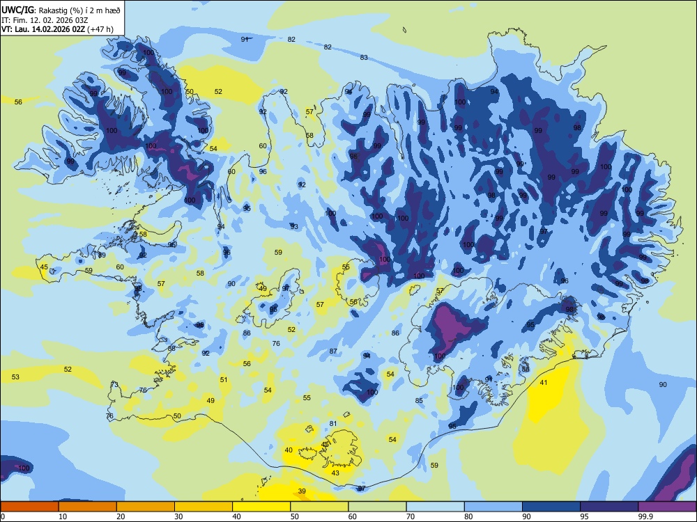The image size is (697, 522).
Task: Click the map value '87'
Action: (x=333, y=351)
